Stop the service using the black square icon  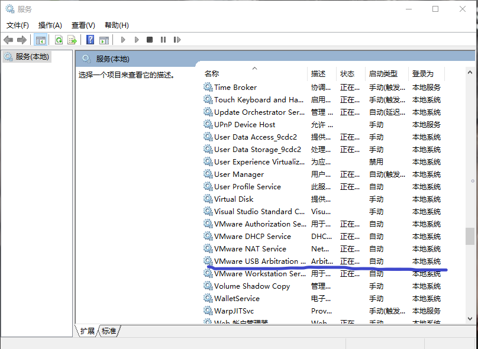[150, 40]
